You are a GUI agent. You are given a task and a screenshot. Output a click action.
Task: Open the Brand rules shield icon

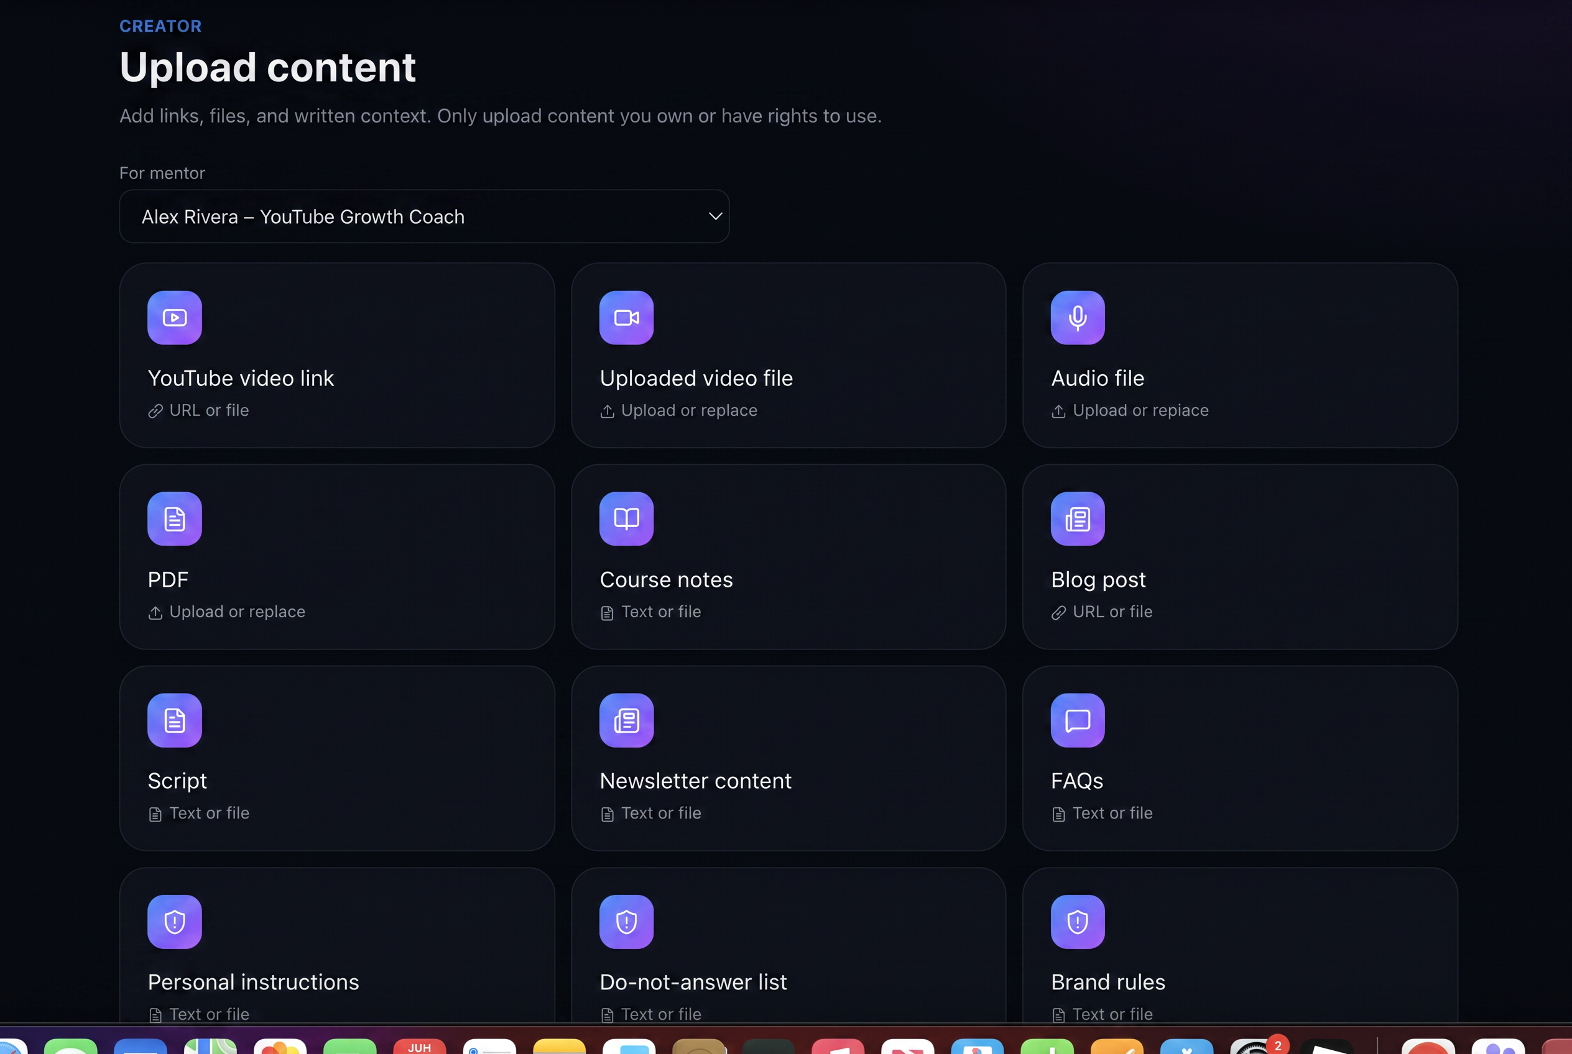(1078, 922)
